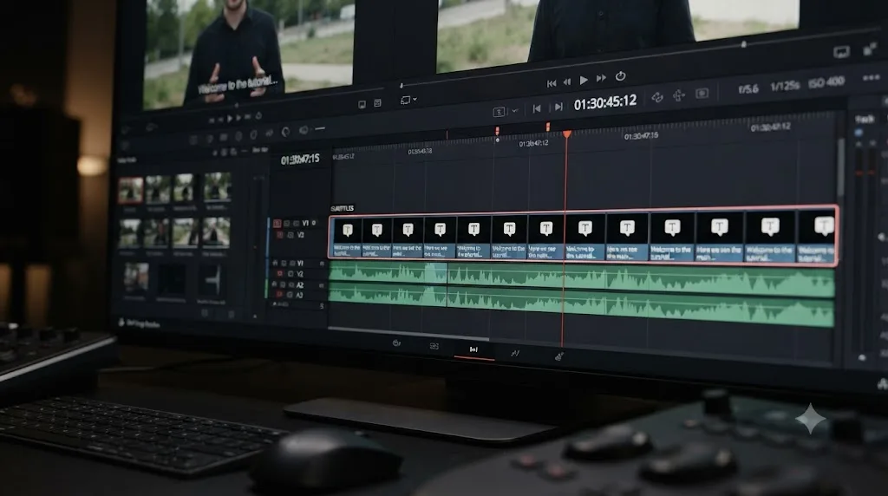Image resolution: width=888 pixels, height=496 pixels.
Task: Toggle the red lock icon on the V1 subtitle track header
Action: coord(277,224)
